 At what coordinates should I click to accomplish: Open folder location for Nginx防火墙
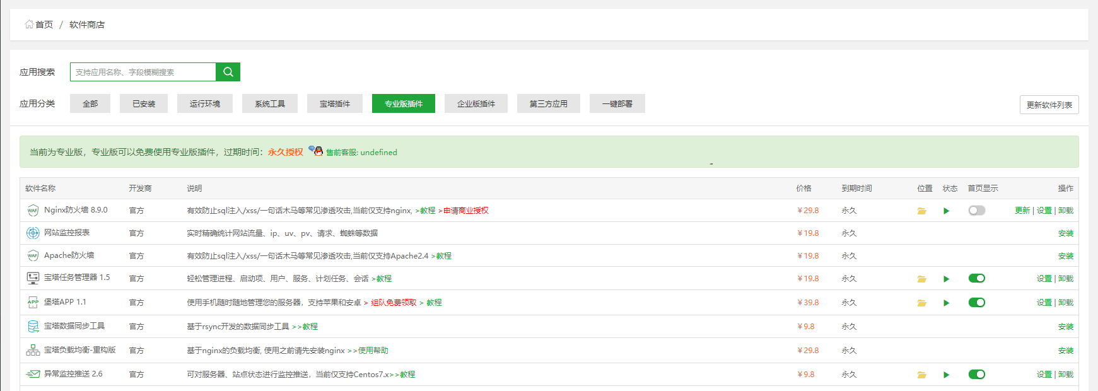pos(921,211)
